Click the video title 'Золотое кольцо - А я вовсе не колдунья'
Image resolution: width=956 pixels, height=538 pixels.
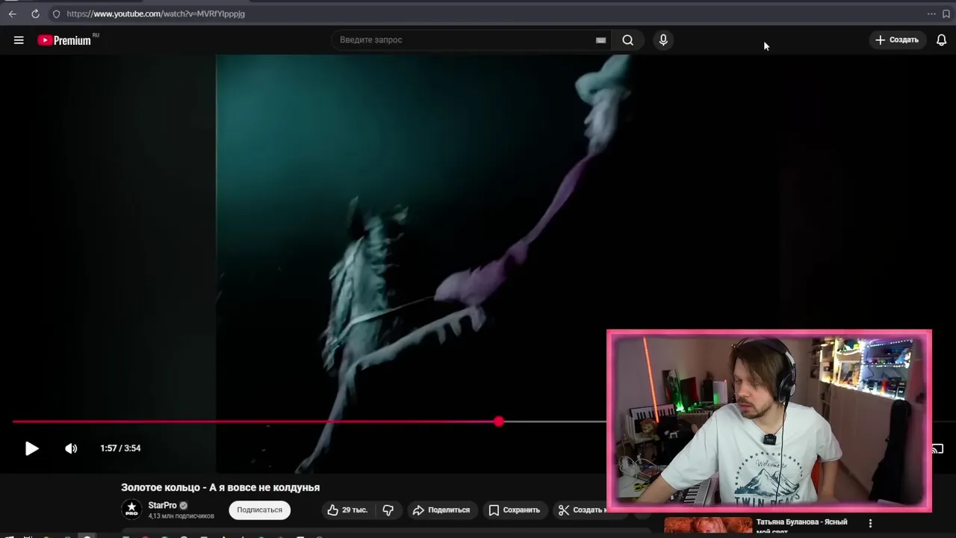(220, 487)
